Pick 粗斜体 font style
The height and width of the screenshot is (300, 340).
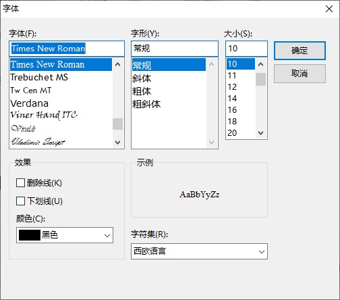[169, 104]
